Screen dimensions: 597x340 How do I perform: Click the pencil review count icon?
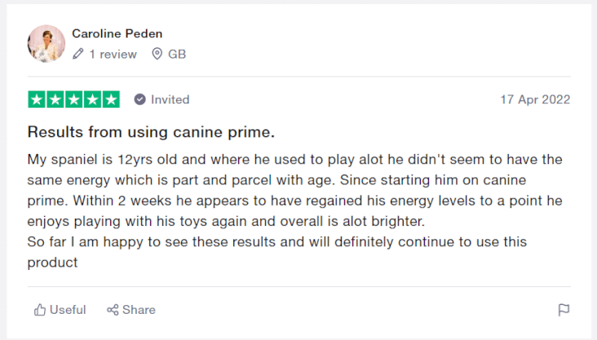point(78,54)
